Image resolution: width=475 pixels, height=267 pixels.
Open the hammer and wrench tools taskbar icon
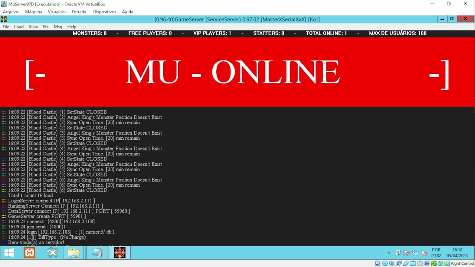pos(52,253)
